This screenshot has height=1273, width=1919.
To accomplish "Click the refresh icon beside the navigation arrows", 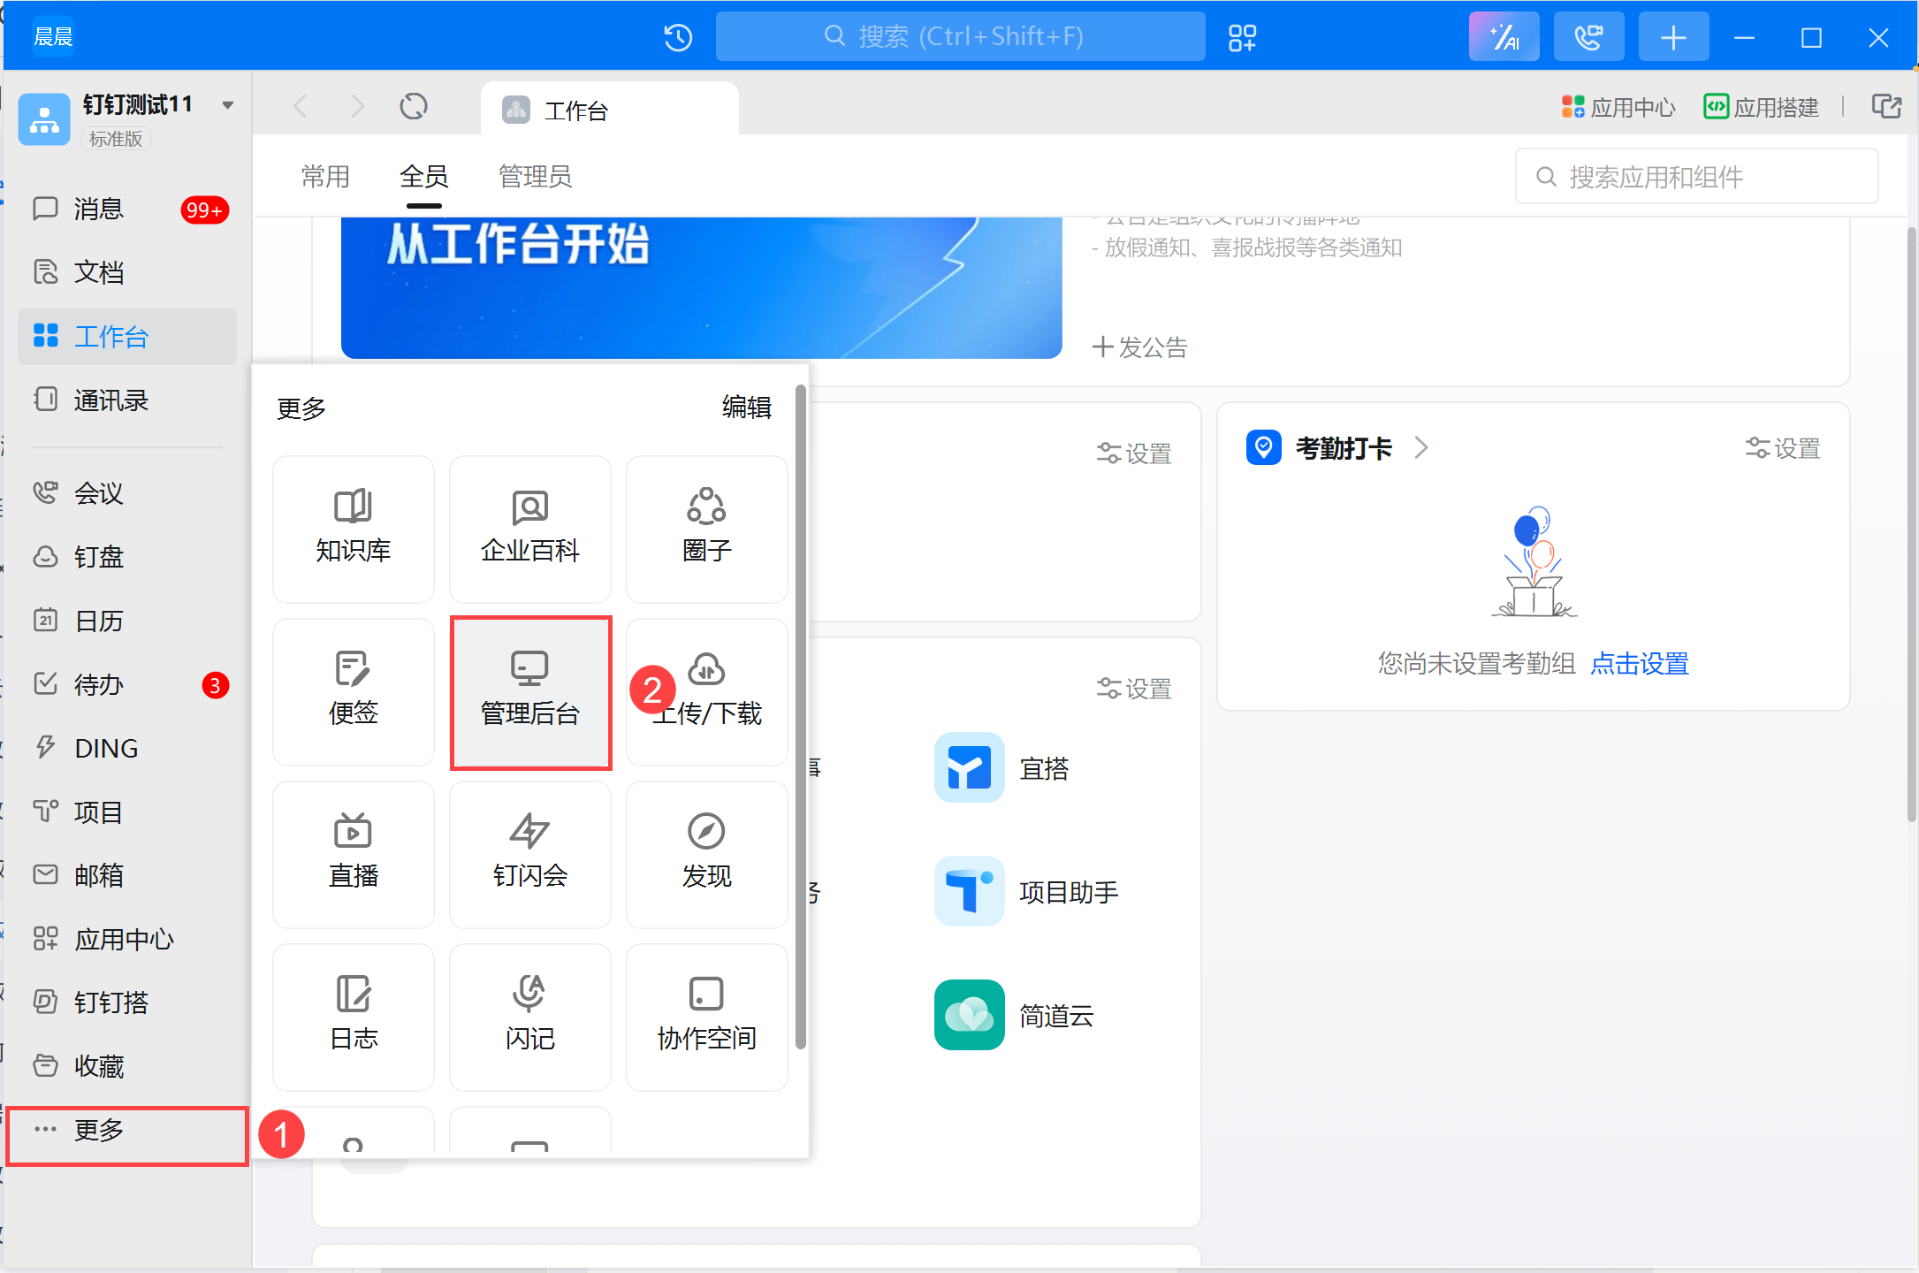I will pyautogui.click(x=413, y=107).
